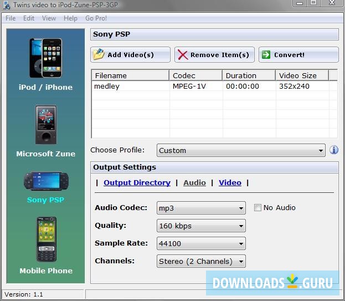Expand the Quality dropdown showing 160 kbps
The image size is (345, 301).
coord(201,226)
